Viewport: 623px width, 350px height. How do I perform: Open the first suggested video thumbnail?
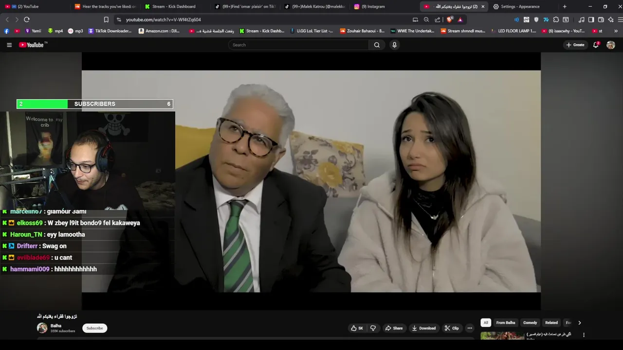coord(502,335)
